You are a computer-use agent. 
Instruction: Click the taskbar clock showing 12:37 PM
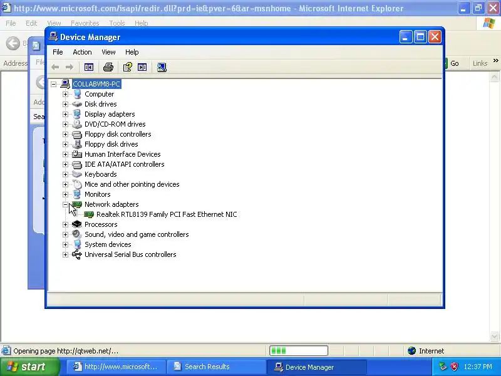click(x=478, y=367)
